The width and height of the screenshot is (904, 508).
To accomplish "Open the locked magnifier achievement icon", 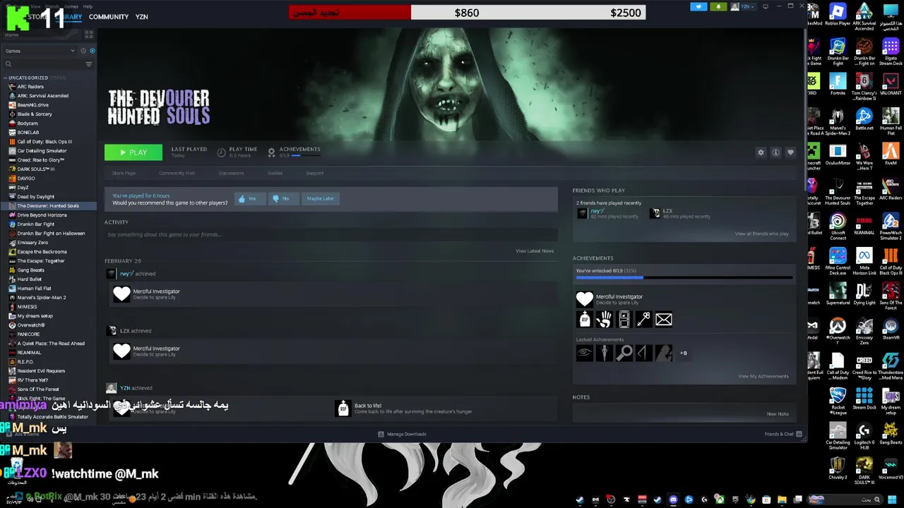I will click(x=624, y=353).
